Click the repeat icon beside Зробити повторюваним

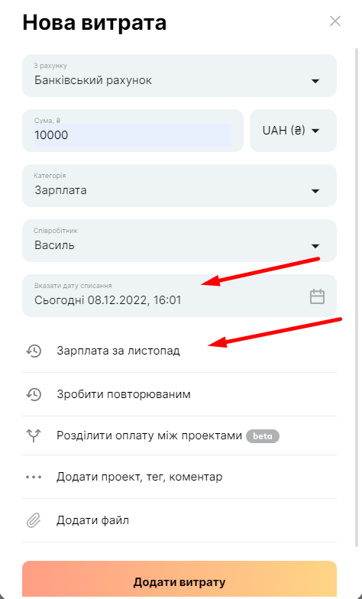[34, 394]
